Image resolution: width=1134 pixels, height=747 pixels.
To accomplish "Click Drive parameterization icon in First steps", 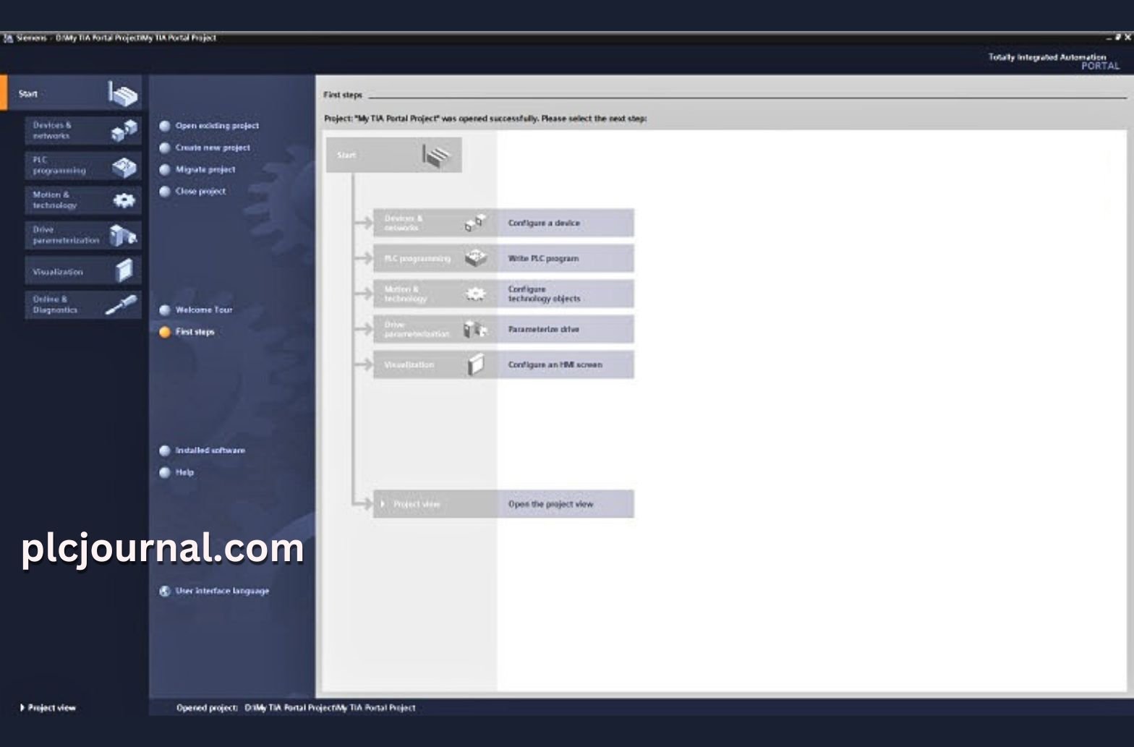I will (x=475, y=329).
